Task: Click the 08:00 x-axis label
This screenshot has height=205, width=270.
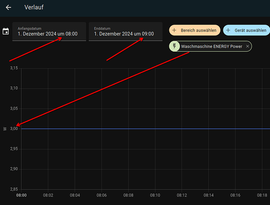Action: [21, 195]
